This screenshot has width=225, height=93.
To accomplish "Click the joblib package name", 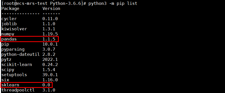I will point(9,24).
